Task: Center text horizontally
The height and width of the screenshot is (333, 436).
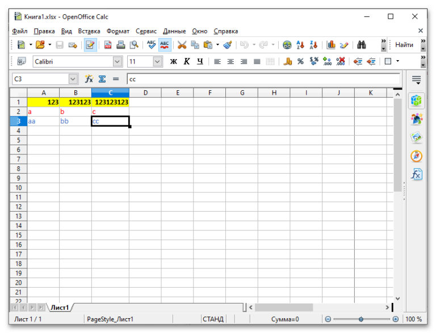Action: (x=230, y=61)
